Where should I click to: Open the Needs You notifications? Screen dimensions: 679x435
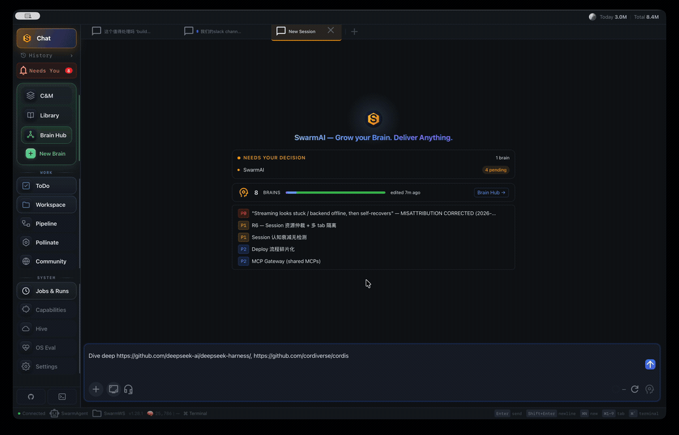tap(46, 70)
